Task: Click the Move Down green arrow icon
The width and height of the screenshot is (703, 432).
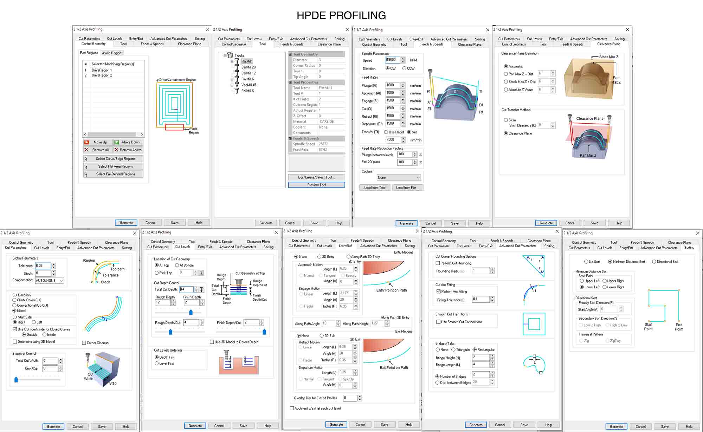Action: click(117, 142)
